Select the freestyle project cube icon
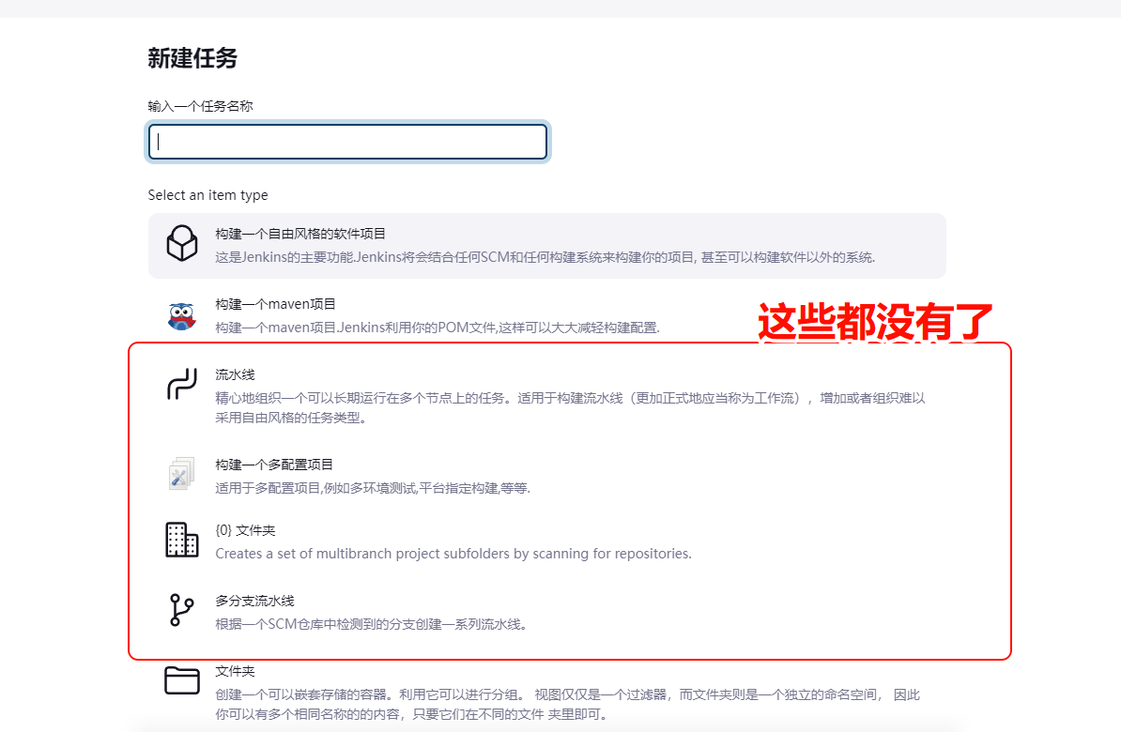 click(x=182, y=244)
